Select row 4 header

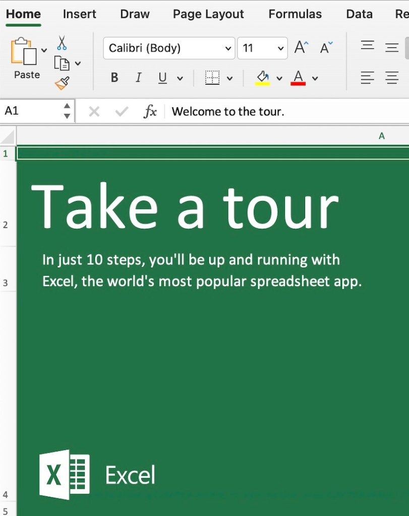pyautogui.click(x=8, y=396)
